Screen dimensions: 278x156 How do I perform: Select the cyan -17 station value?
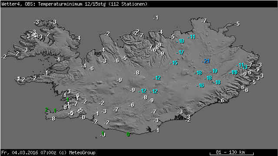coord(180,52)
